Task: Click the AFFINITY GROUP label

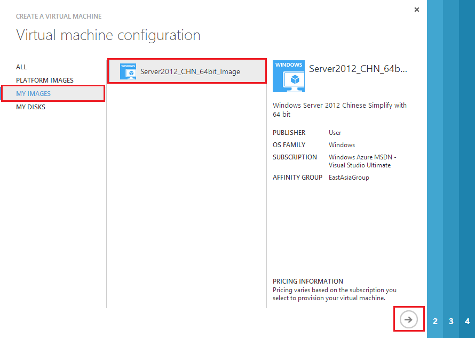Action: tap(297, 178)
